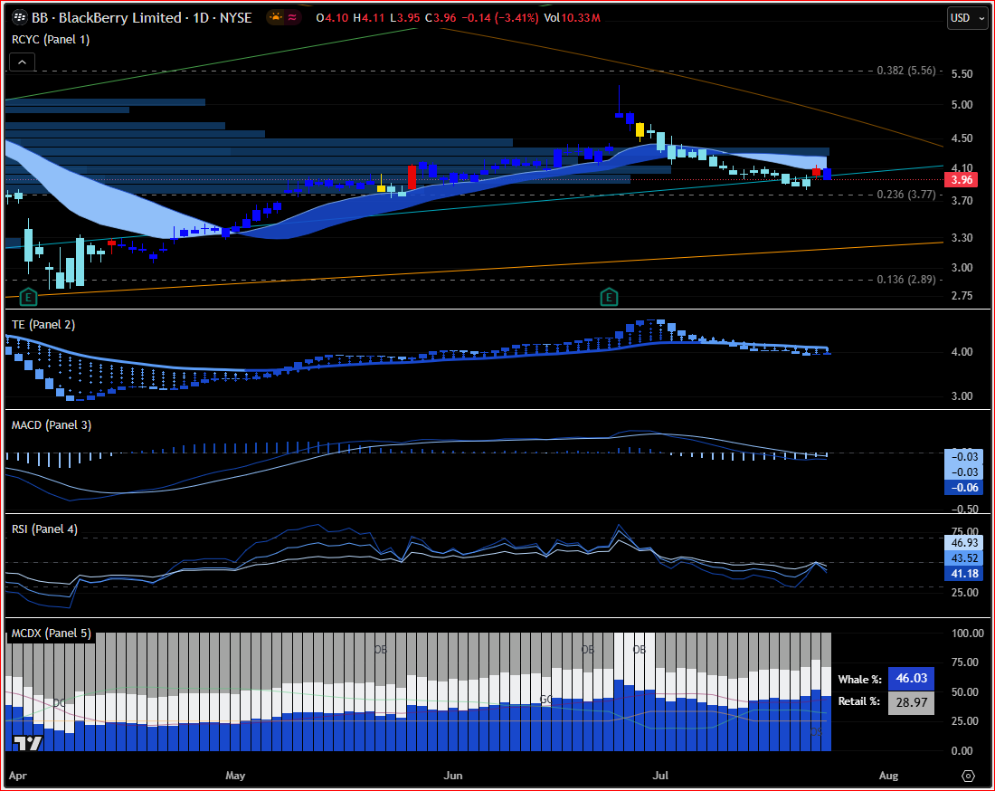Click the Retail %: label
The image size is (995, 791).
point(859,701)
